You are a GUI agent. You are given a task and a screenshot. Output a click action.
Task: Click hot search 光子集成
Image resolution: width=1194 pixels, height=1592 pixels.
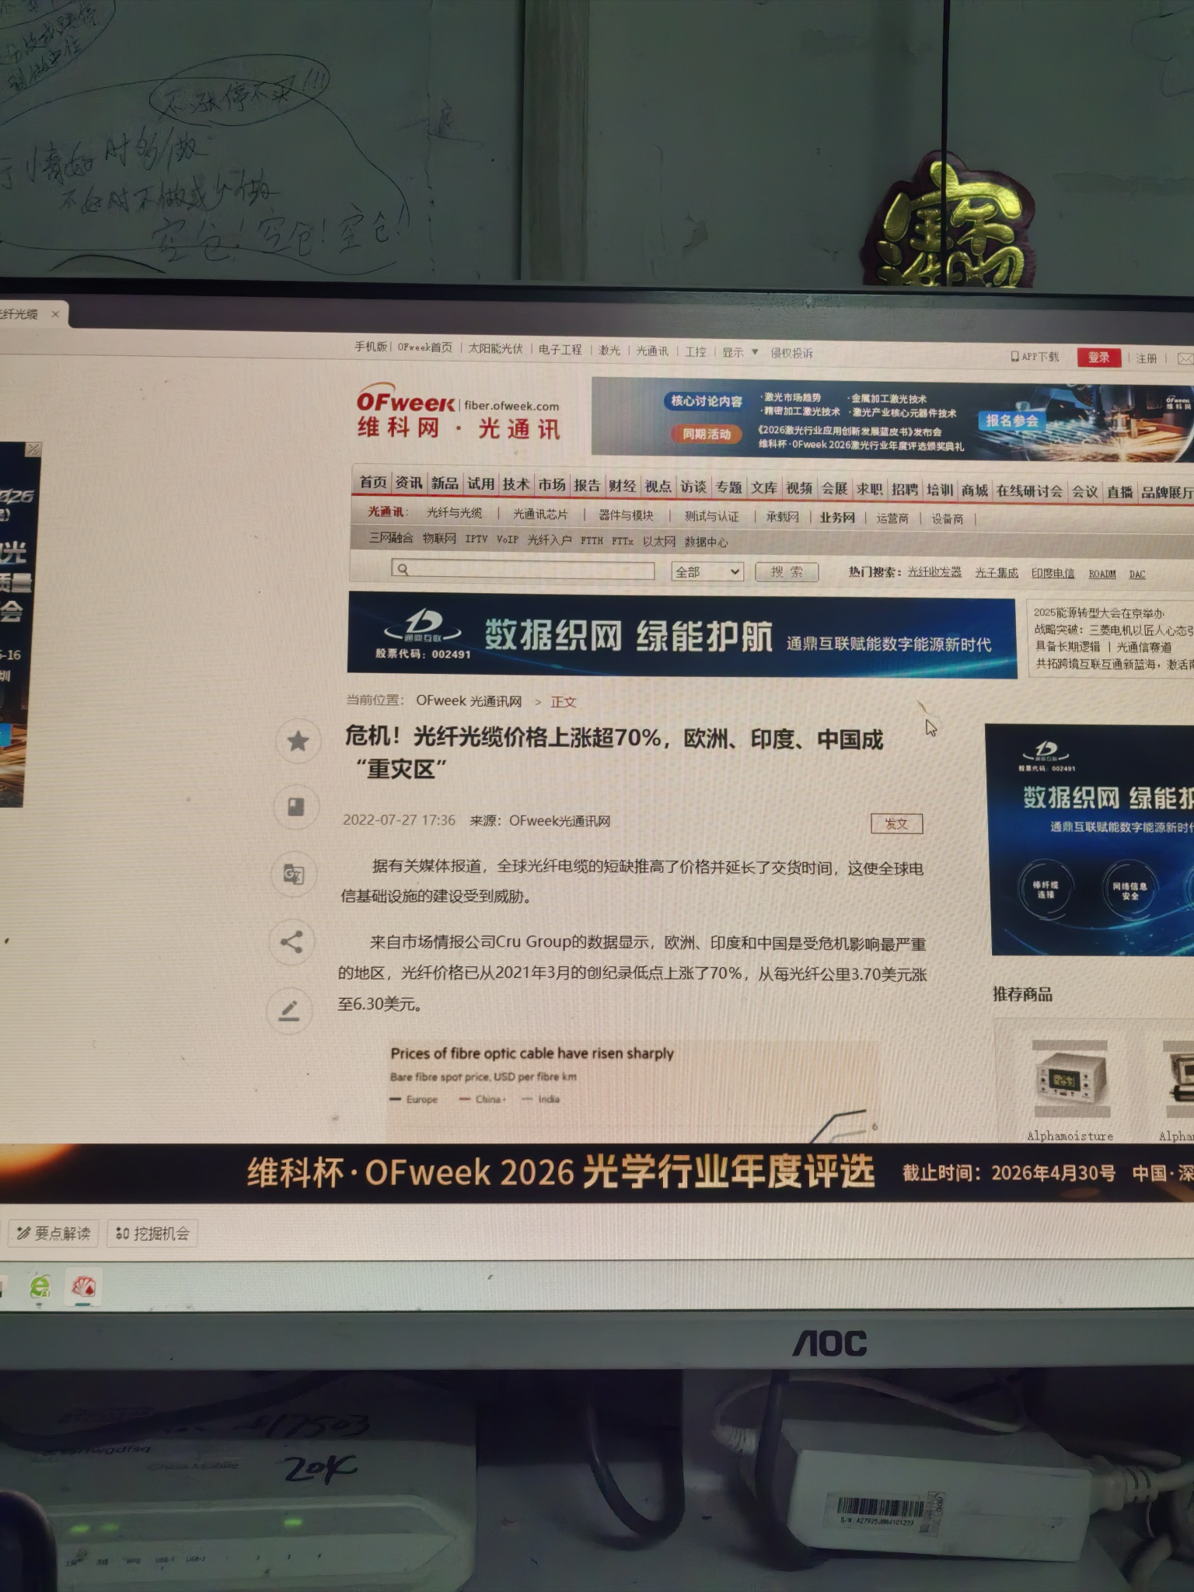pyautogui.click(x=997, y=573)
